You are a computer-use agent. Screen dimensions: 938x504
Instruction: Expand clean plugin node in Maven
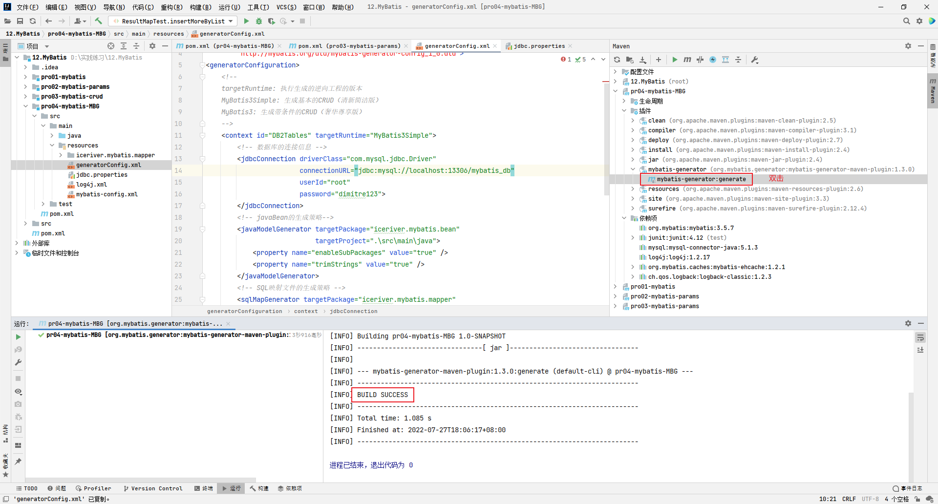click(x=633, y=121)
